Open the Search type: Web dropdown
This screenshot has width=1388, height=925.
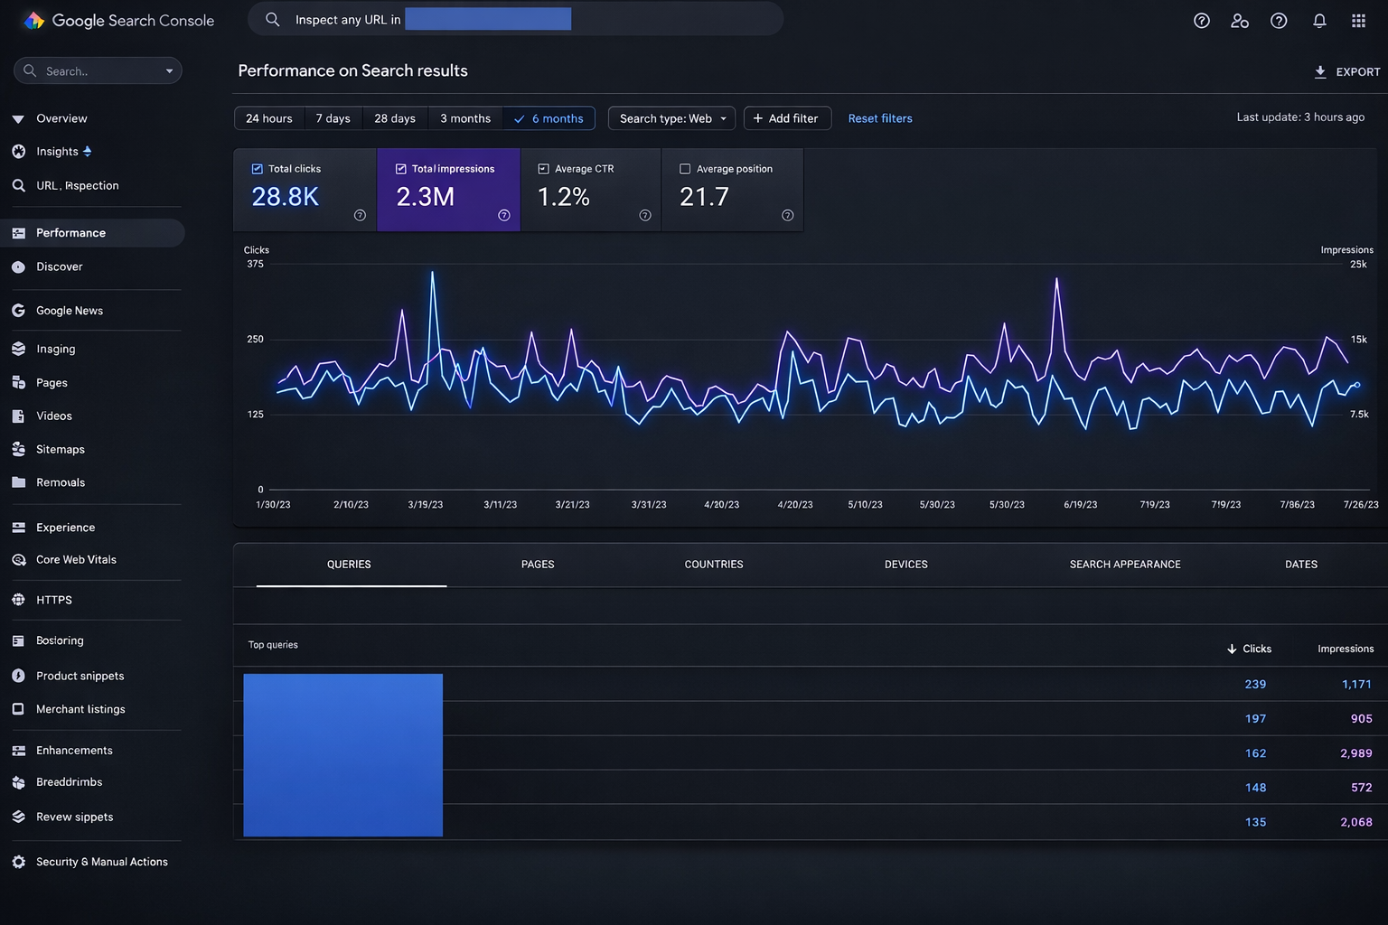(x=671, y=118)
